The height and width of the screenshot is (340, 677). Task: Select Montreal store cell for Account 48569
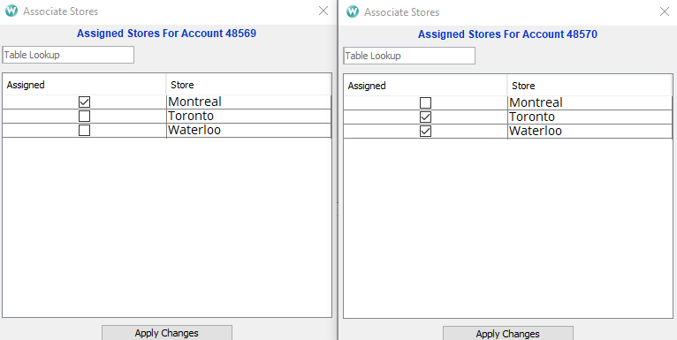(x=248, y=102)
